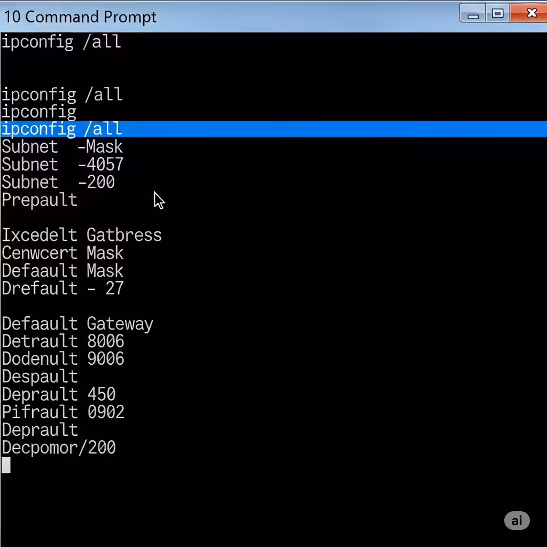Image resolution: width=547 pixels, height=547 pixels.
Task: Click the 'Despault' line
Action: pyautogui.click(x=40, y=377)
